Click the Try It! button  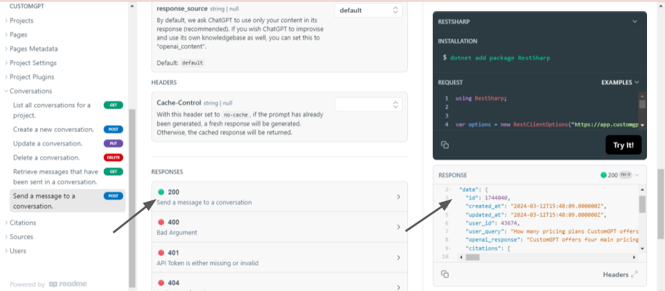pyautogui.click(x=623, y=145)
